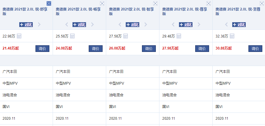
Task: Open 奥德赛 2021款 2.0L 锐·尊享版 title link
Action: point(185,11)
